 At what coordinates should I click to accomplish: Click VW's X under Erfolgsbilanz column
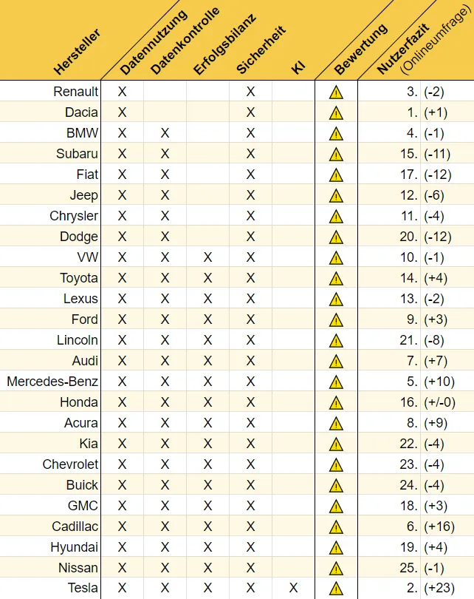point(207,257)
